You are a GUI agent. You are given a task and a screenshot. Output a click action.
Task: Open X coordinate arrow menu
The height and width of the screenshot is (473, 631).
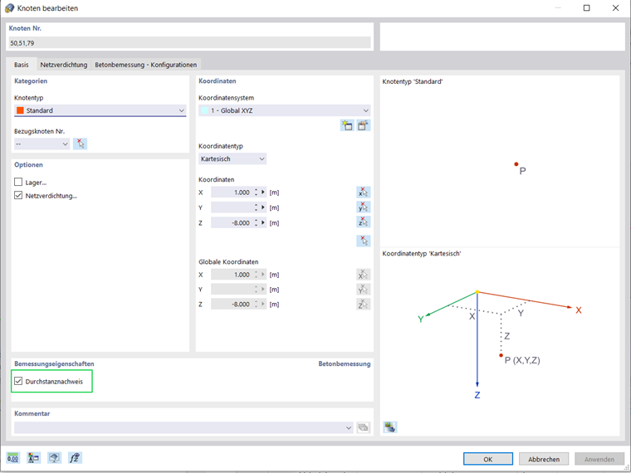263,193
